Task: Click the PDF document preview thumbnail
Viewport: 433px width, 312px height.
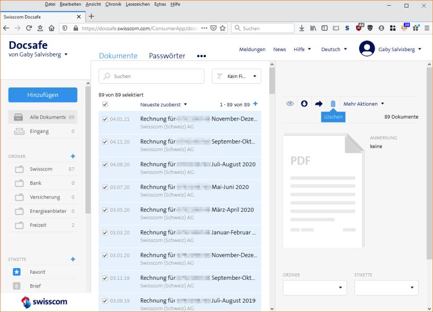Action: [323, 191]
